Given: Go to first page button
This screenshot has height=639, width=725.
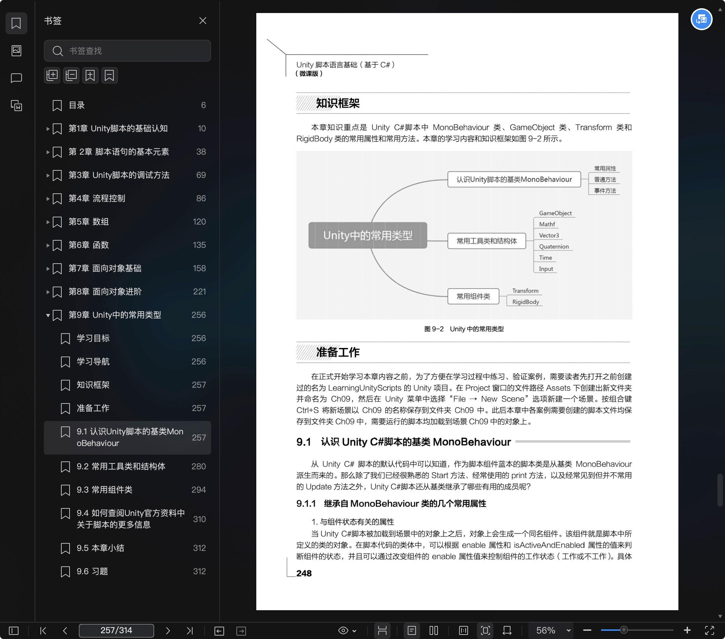Looking at the screenshot, I should [43, 630].
